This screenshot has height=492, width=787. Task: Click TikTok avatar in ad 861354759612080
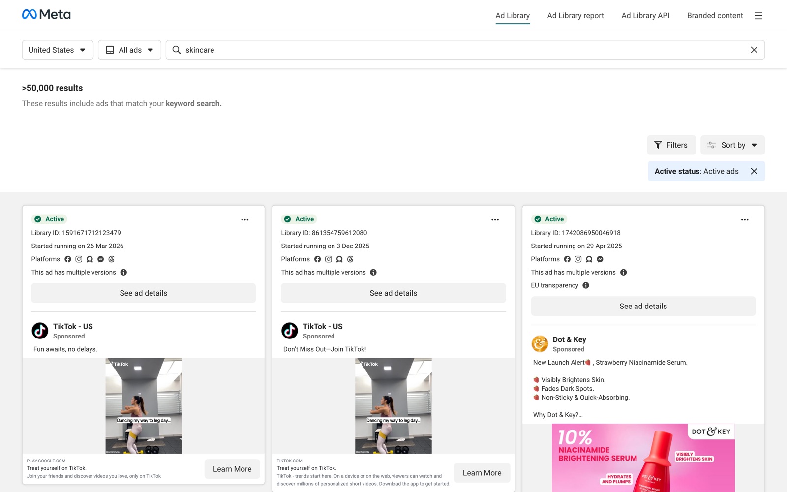[x=290, y=331]
